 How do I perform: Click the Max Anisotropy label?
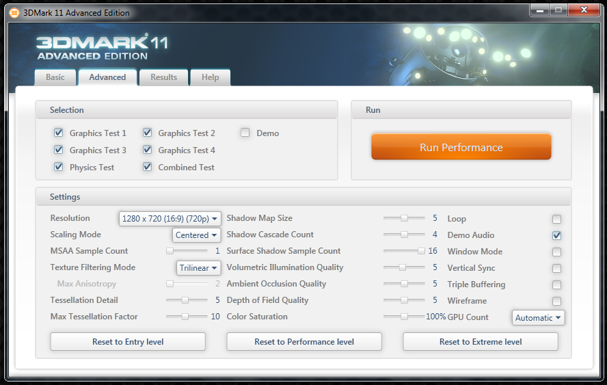(87, 284)
